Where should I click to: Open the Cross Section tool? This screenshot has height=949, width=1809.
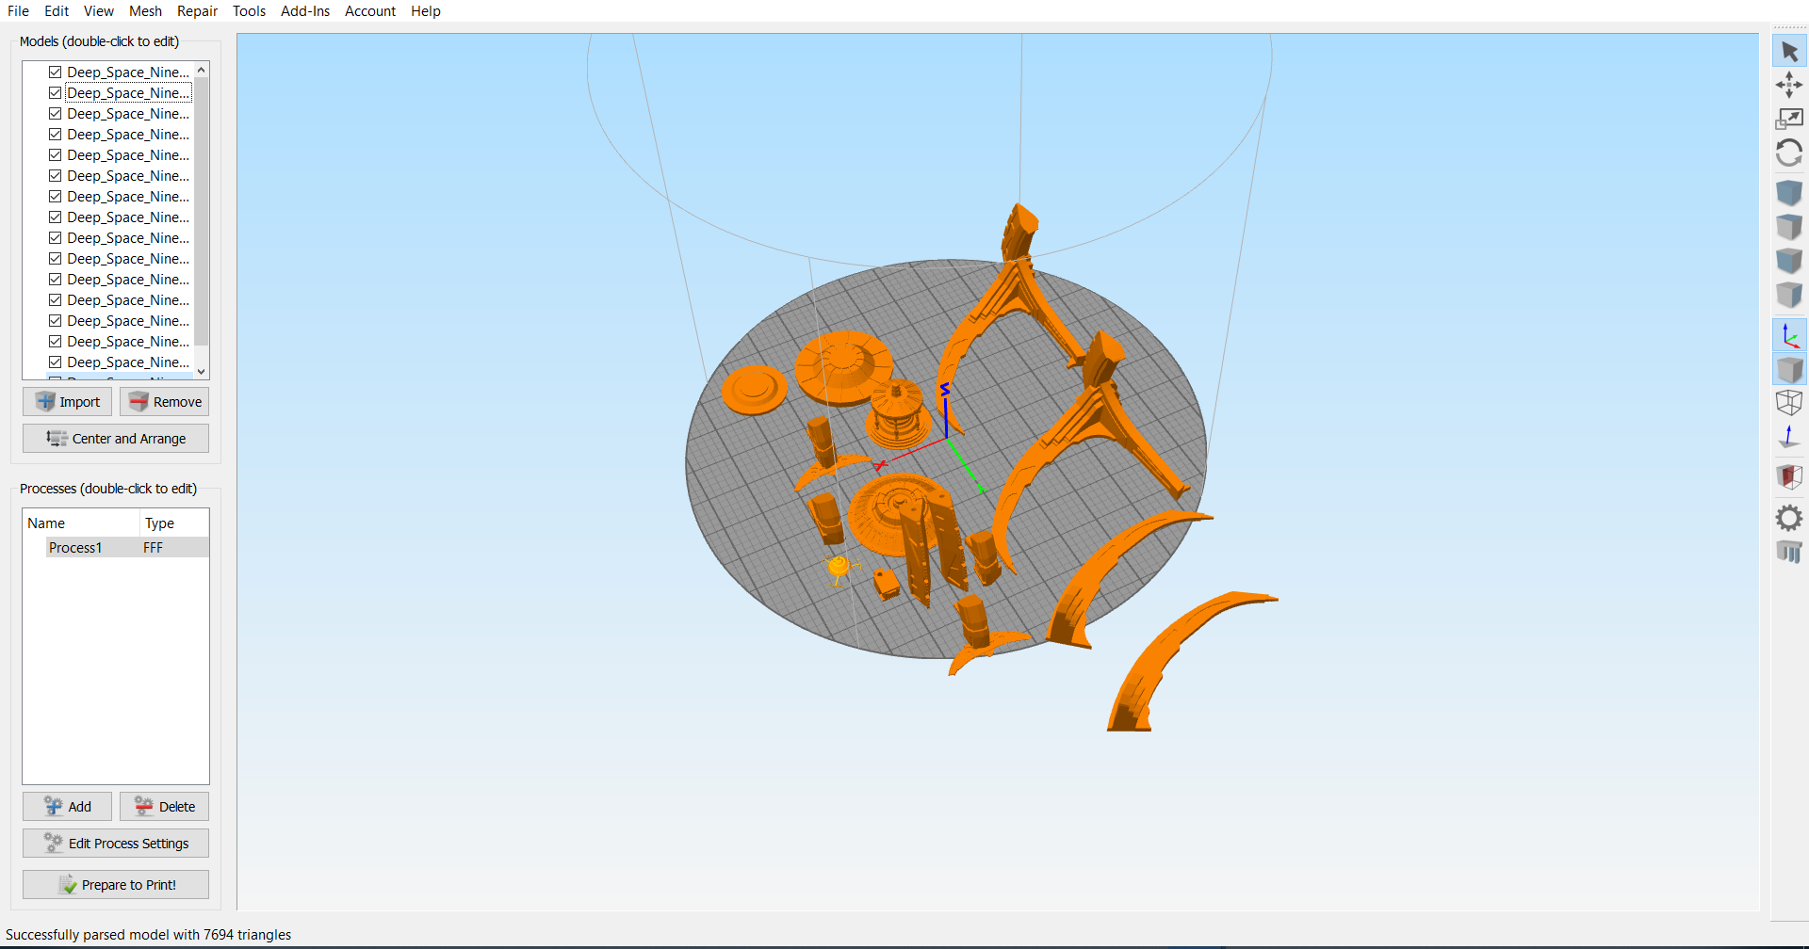point(1789,477)
